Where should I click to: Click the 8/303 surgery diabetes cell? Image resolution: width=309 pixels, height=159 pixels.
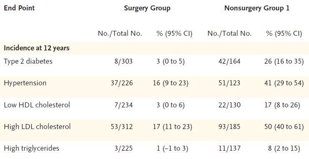tap(123, 62)
